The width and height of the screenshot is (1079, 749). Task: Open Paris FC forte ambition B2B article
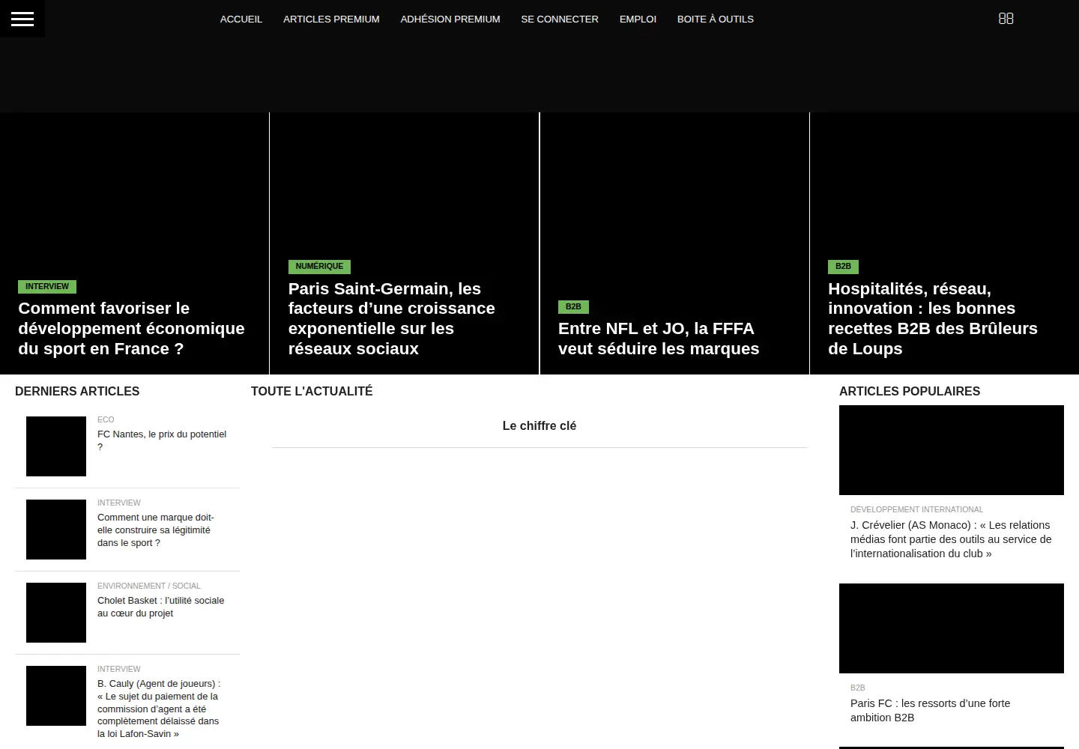[x=930, y=710]
